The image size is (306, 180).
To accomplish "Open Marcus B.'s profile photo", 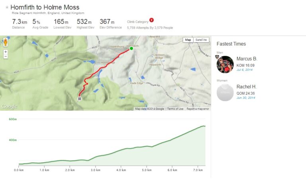I will click(x=225, y=65).
